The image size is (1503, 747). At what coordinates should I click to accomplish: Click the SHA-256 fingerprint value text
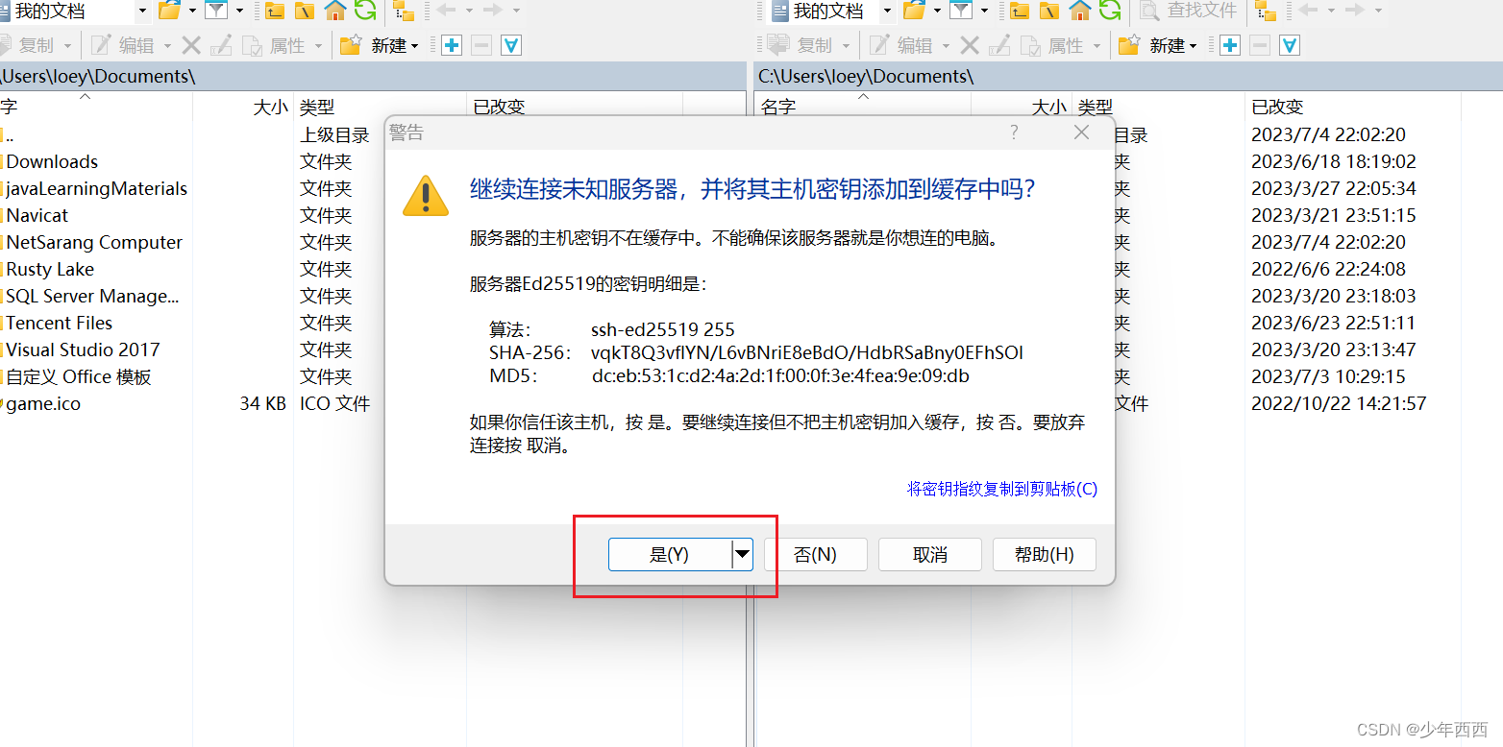(x=807, y=352)
